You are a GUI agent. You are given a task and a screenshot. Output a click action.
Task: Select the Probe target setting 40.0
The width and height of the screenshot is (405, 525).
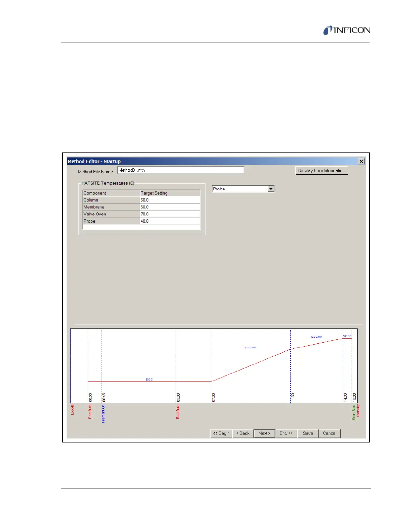click(x=170, y=221)
